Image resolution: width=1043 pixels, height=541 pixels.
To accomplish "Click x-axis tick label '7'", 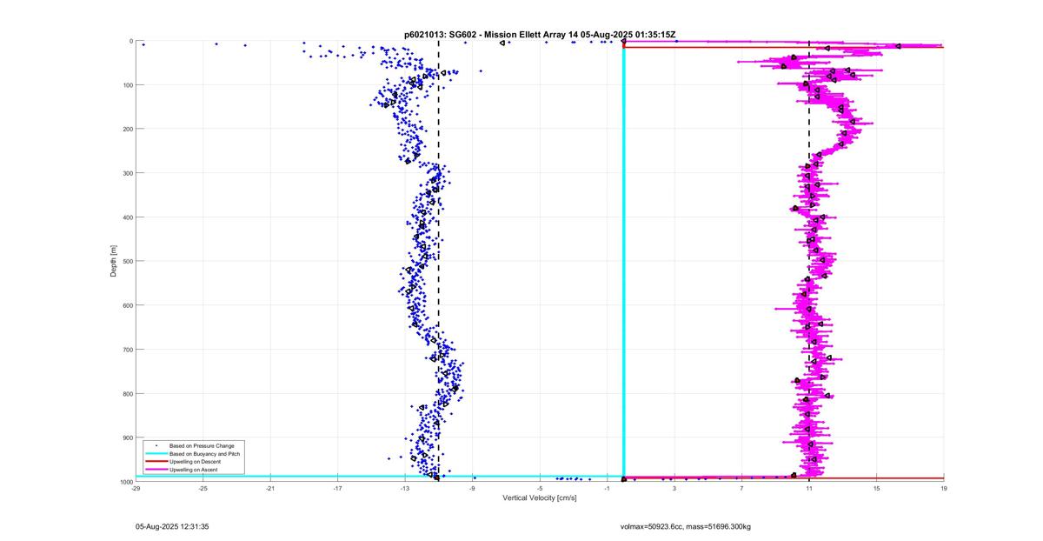I will pyautogui.click(x=741, y=488).
